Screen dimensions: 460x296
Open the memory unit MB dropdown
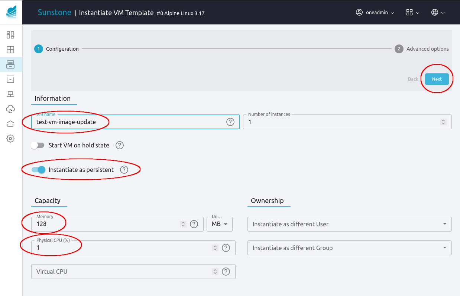pyautogui.click(x=220, y=224)
